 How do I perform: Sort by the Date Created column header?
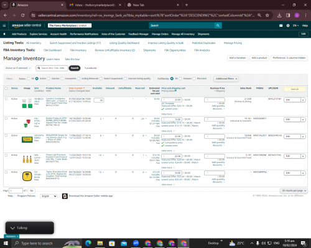coord(77,88)
